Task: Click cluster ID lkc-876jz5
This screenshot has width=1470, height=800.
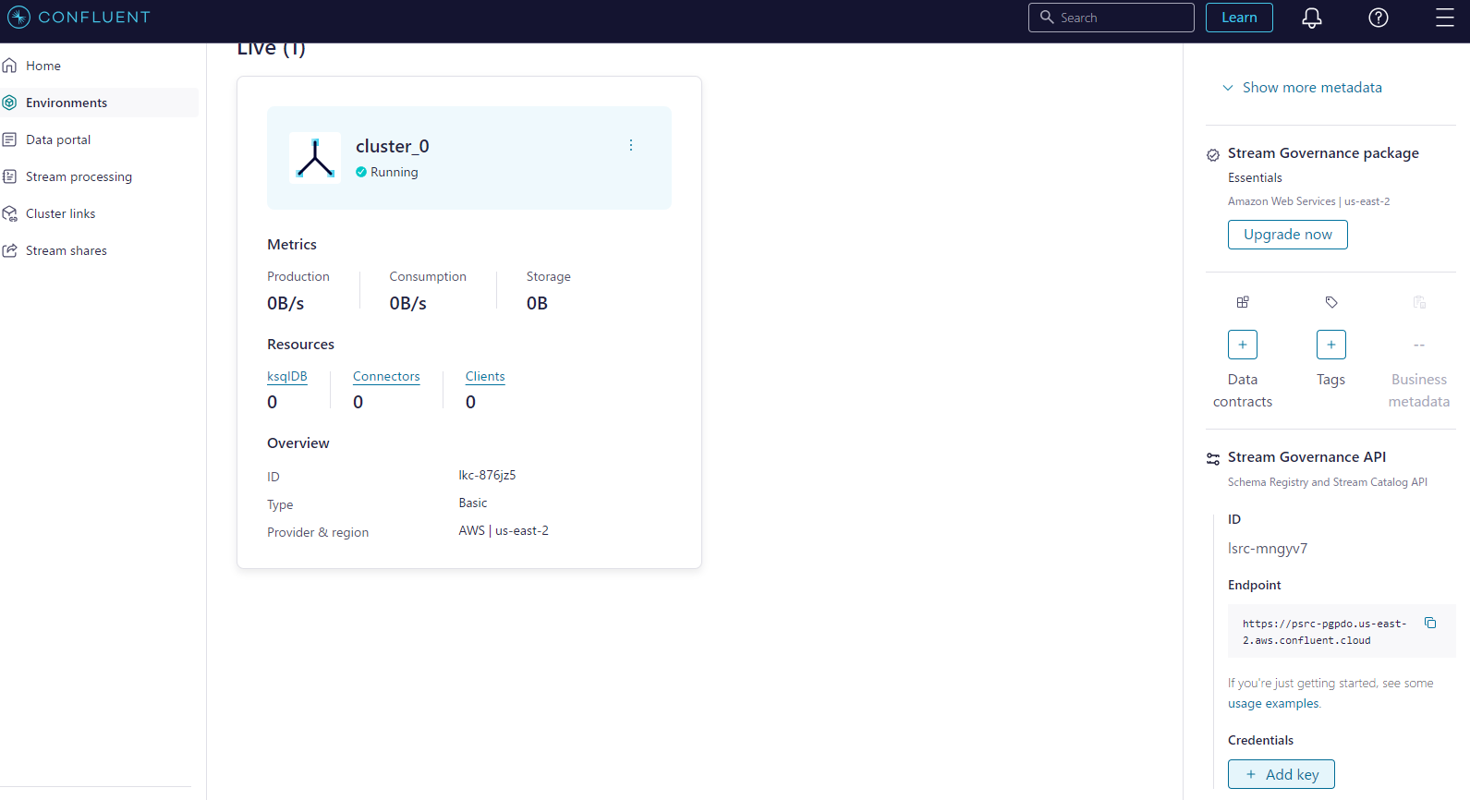Action: 487,475
